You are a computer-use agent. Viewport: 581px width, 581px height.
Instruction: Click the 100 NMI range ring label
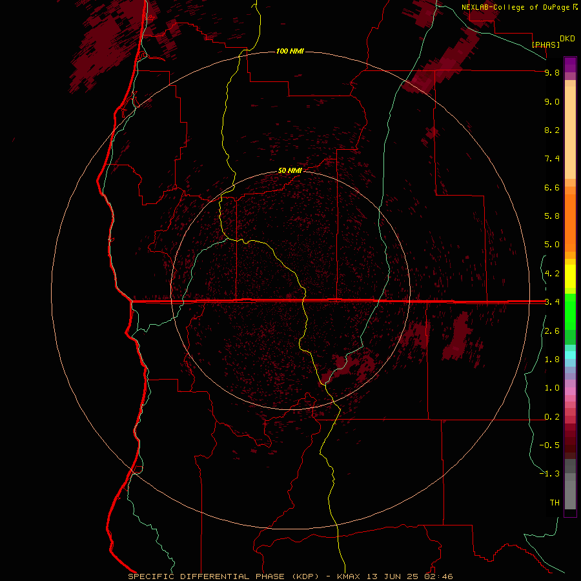pyautogui.click(x=290, y=51)
